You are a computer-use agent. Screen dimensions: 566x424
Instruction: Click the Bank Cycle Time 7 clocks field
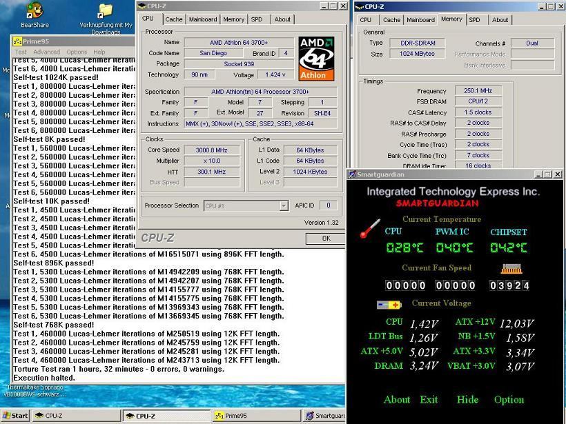coord(478,155)
